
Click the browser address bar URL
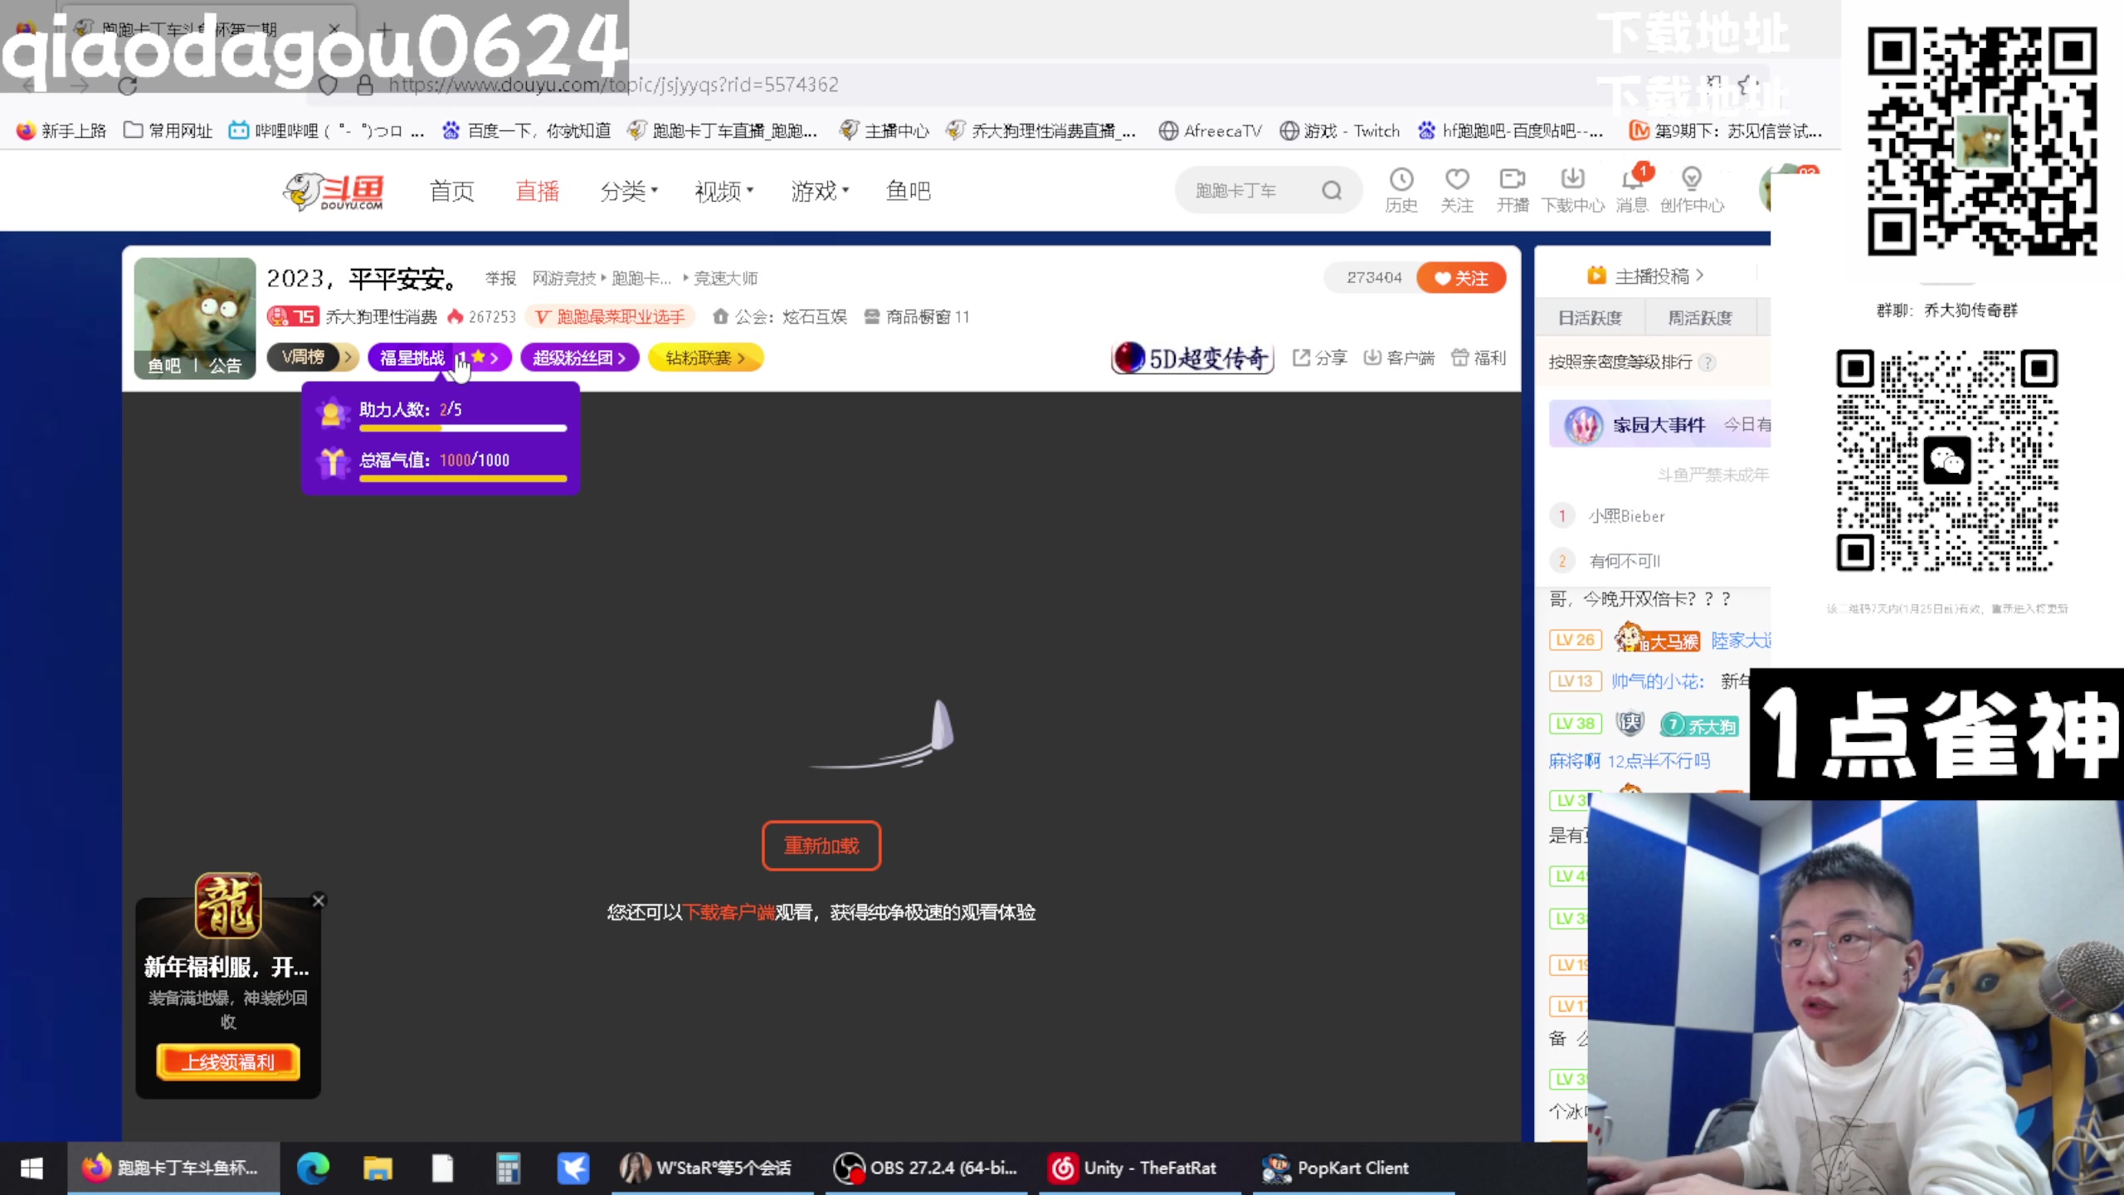click(614, 85)
